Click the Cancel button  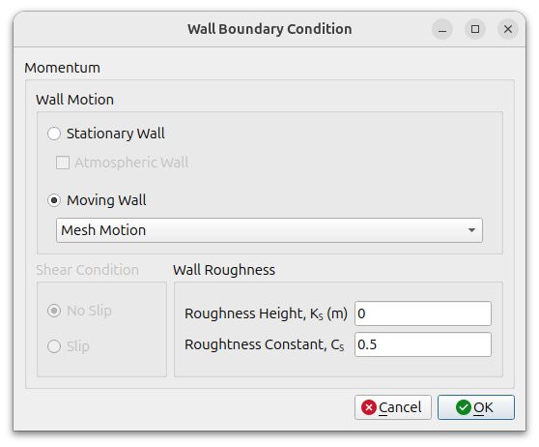(x=393, y=407)
